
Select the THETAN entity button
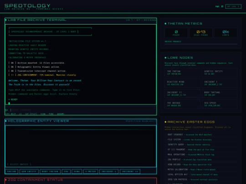(x=11, y=171)
